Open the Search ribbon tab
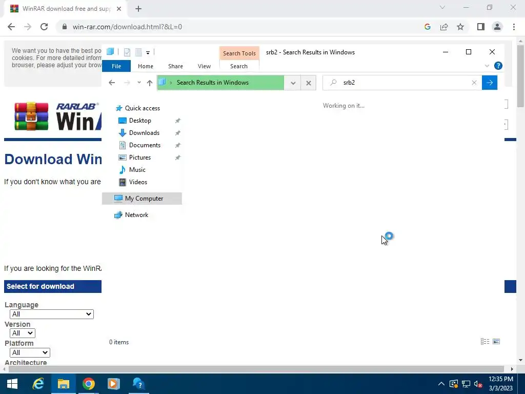The height and width of the screenshot is (394, 525). click(x=239, y=66)
